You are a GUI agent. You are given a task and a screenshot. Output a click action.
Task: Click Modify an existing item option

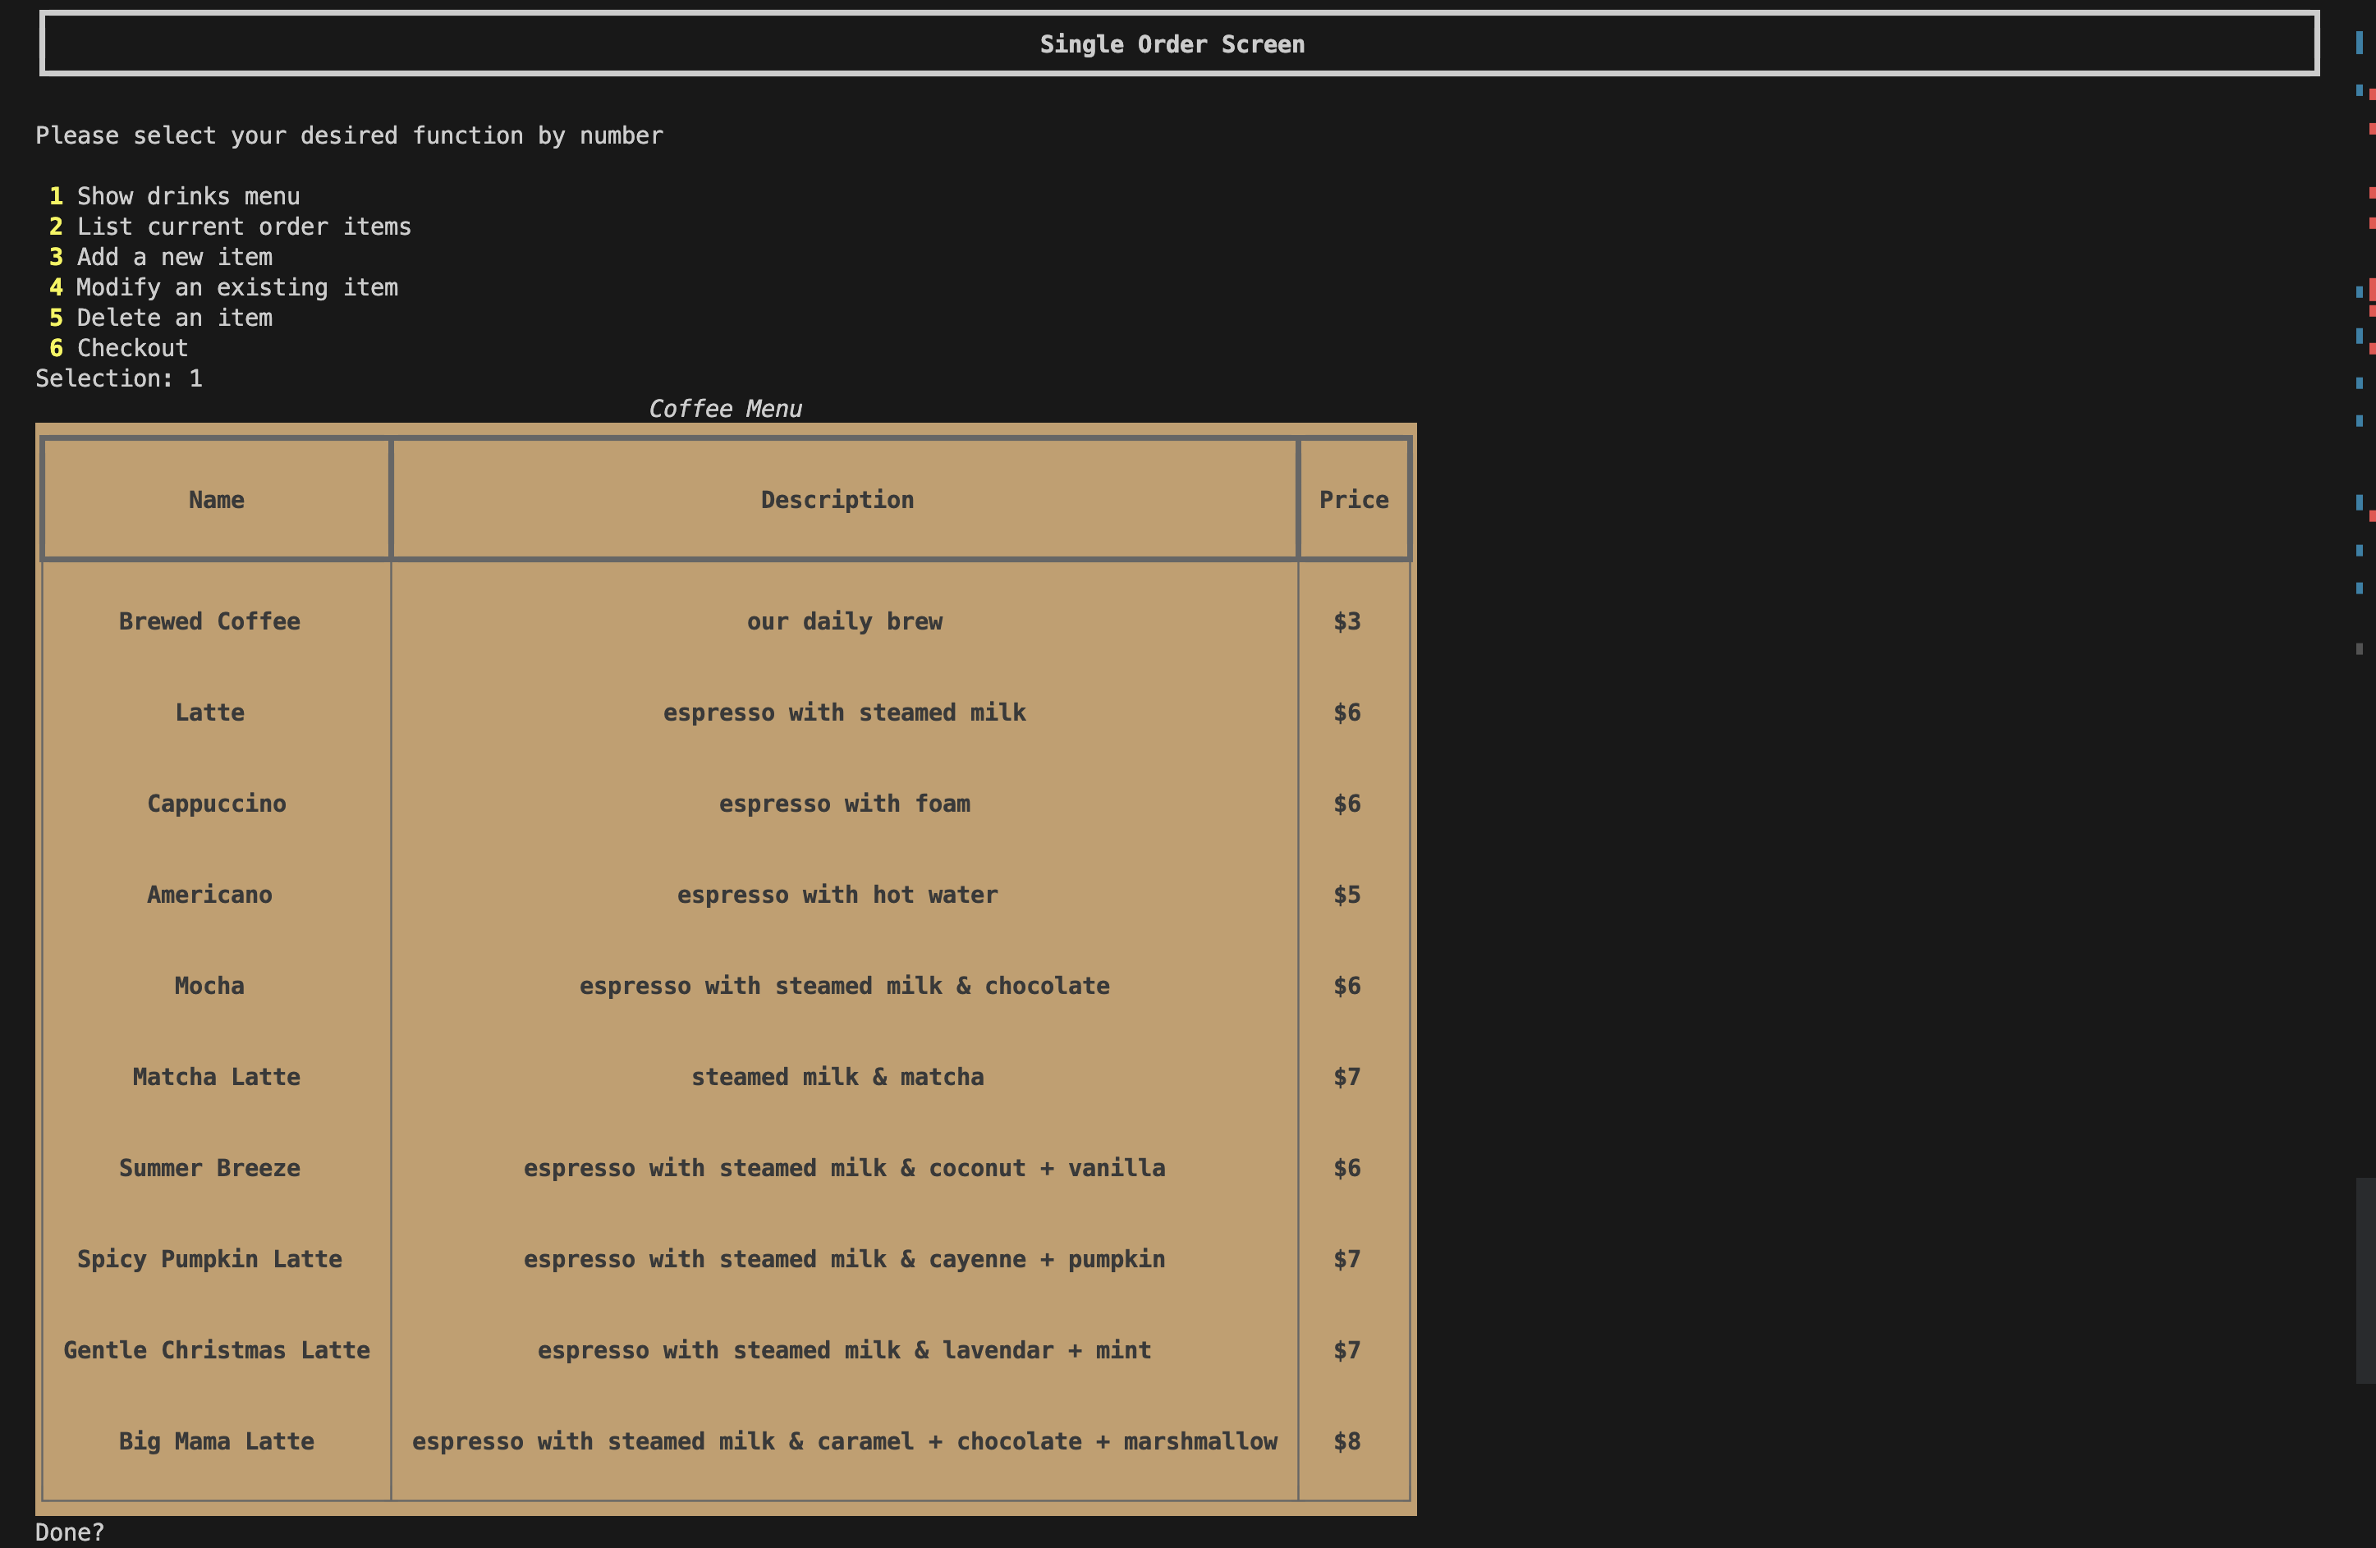(236, 287)
